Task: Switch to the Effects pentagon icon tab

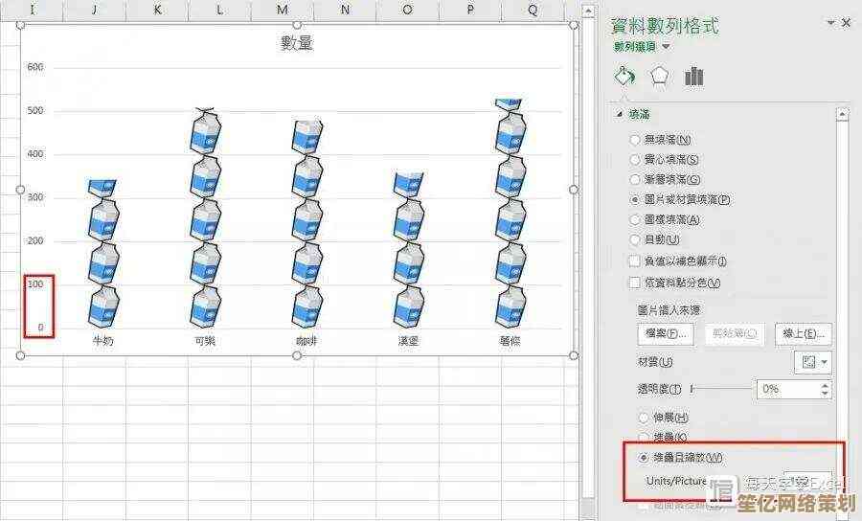Action: (659, 77)
